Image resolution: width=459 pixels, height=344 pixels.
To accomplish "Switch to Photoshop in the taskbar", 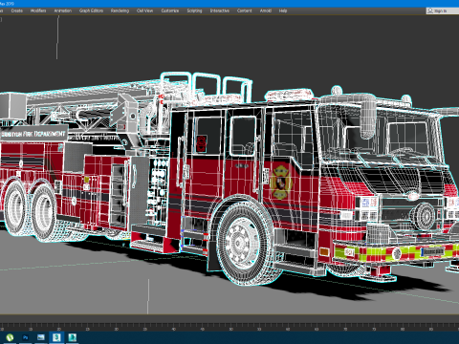I will (26, 337).
